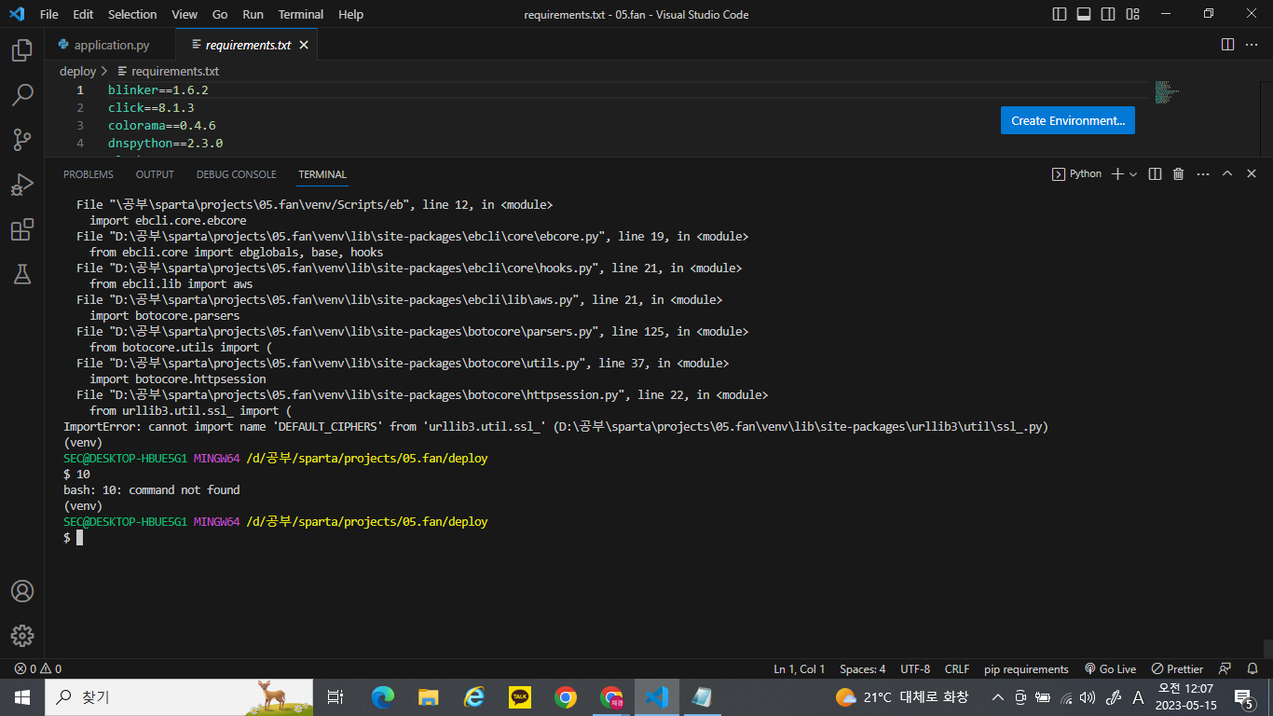Click the terminal vertical scrollbar thumb
1273x716 pixels.
(1267, 648)
